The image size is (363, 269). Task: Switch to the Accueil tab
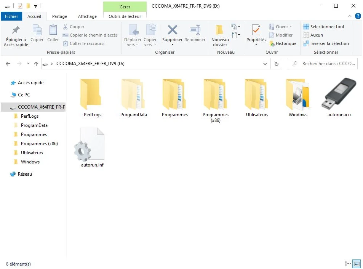[34, 16]
